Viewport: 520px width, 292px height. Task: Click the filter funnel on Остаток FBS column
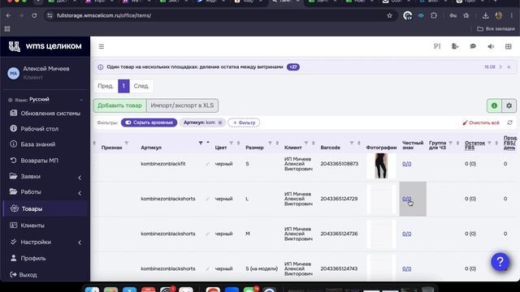tap(489, 143)
